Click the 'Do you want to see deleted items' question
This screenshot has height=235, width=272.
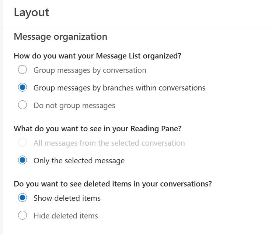tap(112, 184)
